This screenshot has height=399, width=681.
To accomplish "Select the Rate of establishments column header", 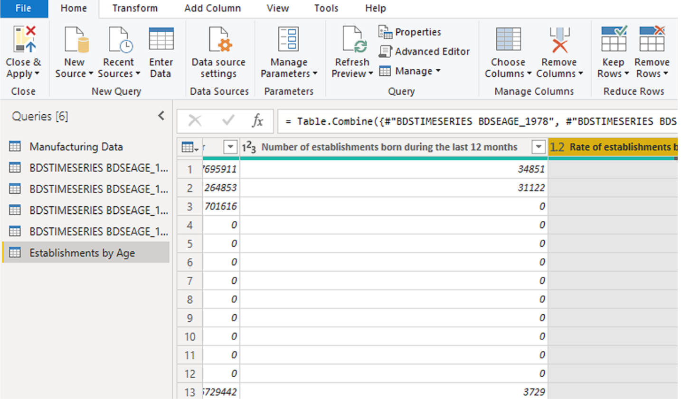I will pos(613,147).
